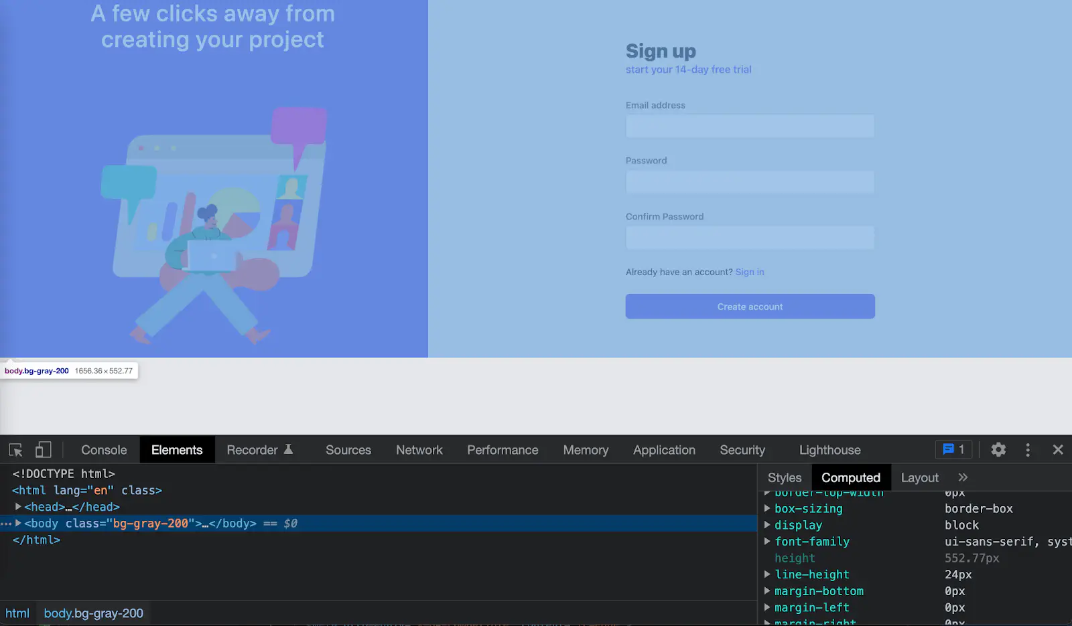Click the border-box value
Viewport: 1072px width, 626px height.
979,508
